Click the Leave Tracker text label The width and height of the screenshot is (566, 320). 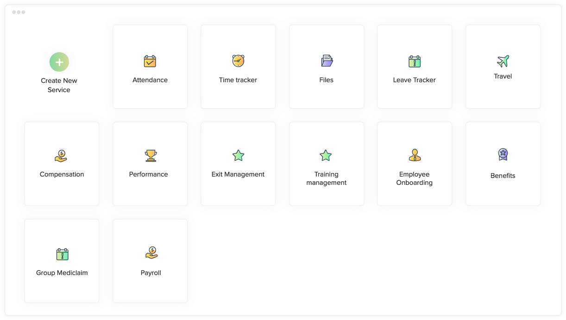(414, 80)
